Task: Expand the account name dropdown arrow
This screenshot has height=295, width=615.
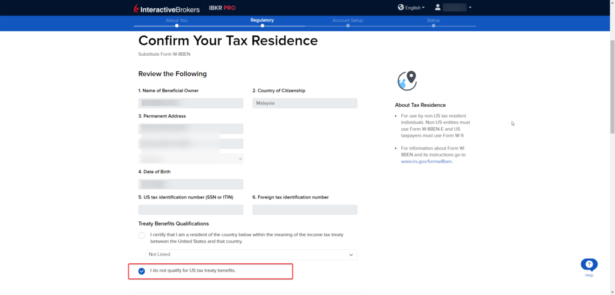Action: (470, 8)
